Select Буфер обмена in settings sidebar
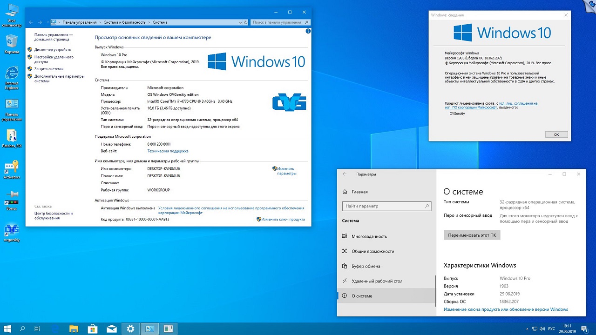This screenshot has height=335, width=596. coord(366,266)
